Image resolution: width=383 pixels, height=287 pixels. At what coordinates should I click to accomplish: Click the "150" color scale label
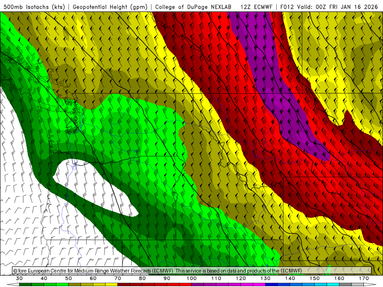(x=315, y=278)
